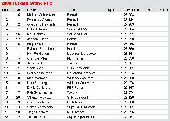Click Fernando Alonso in the driver list
Image resolution: width=170 pixels, height=121 pixels.
click(x=40, y=19)
